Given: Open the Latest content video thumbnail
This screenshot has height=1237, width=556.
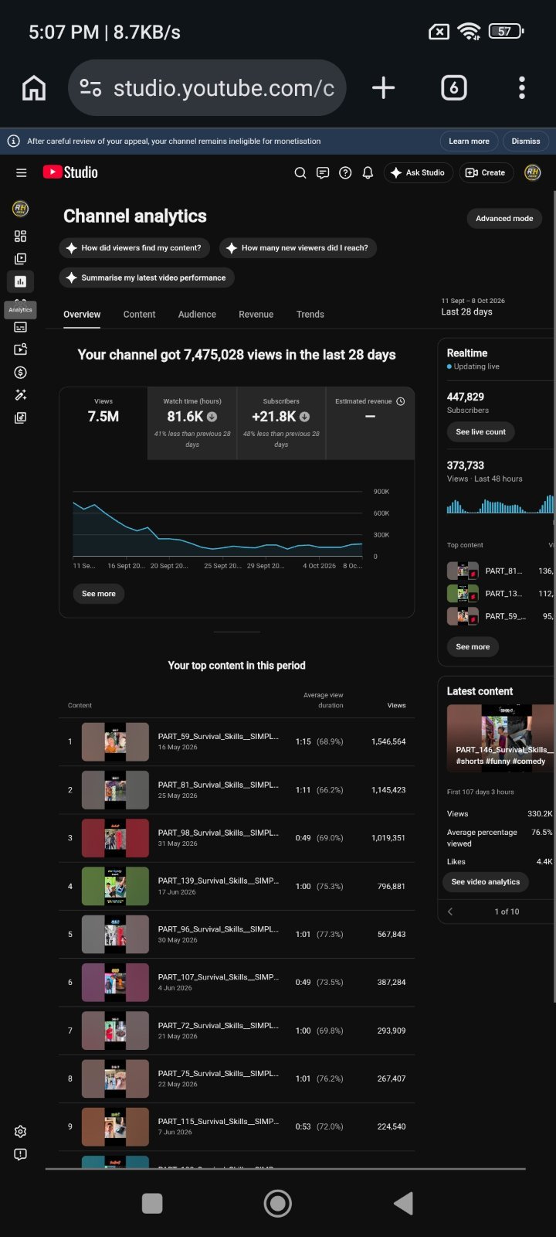Looking at the screenshot, I should tap(500, 738).
